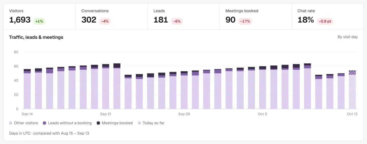The image size is (367, 144).
Task: Click the 80 y-axis tick label
Action: [x=16, y=52]
